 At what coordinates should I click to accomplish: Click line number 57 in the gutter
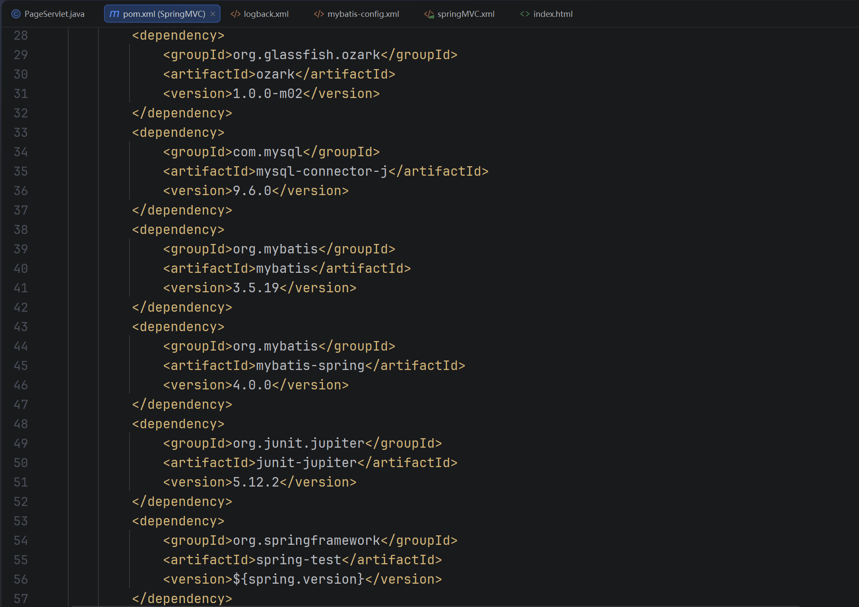click(x=21, y=599)
